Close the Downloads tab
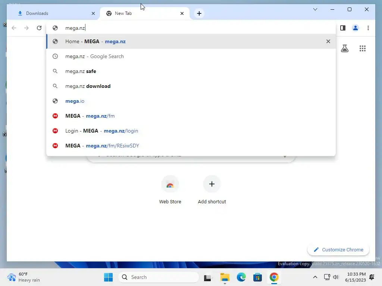This screenshot has height=286, width=382. click(93, 13)
